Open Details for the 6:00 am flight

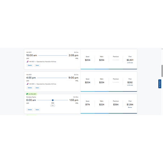[x=30, y=110]
